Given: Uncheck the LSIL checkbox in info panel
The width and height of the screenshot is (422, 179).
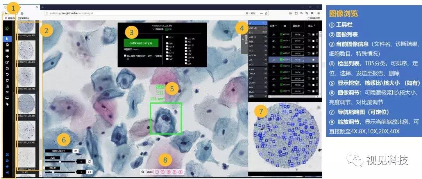Looking at the screenshot, I should pos(186,42).
